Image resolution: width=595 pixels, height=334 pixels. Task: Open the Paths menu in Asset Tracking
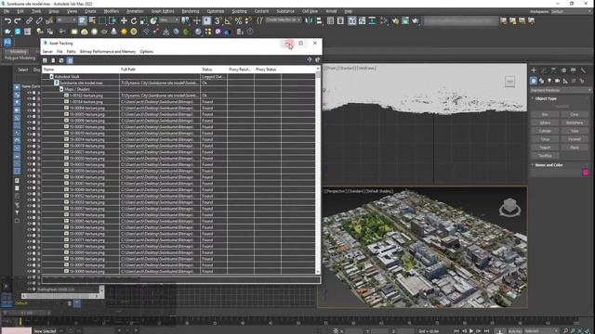[72, 52]
